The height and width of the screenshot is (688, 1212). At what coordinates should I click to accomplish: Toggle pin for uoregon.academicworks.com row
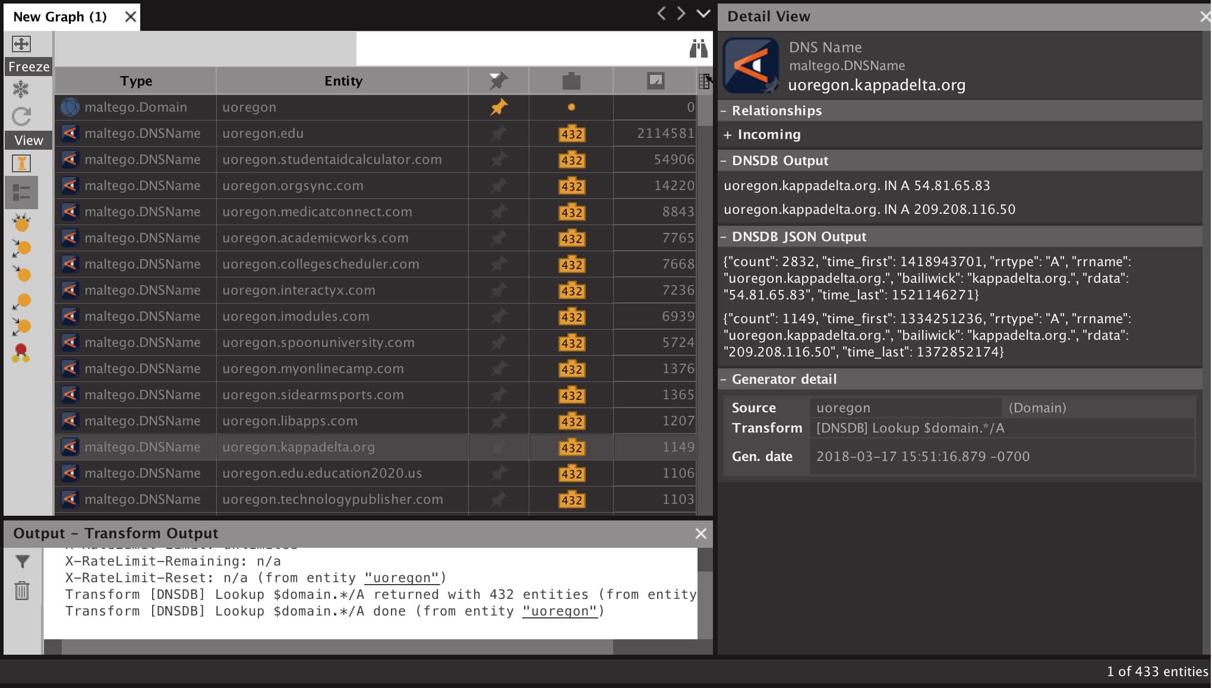(498, 238)
